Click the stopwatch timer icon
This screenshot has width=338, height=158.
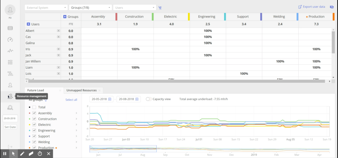40,154
